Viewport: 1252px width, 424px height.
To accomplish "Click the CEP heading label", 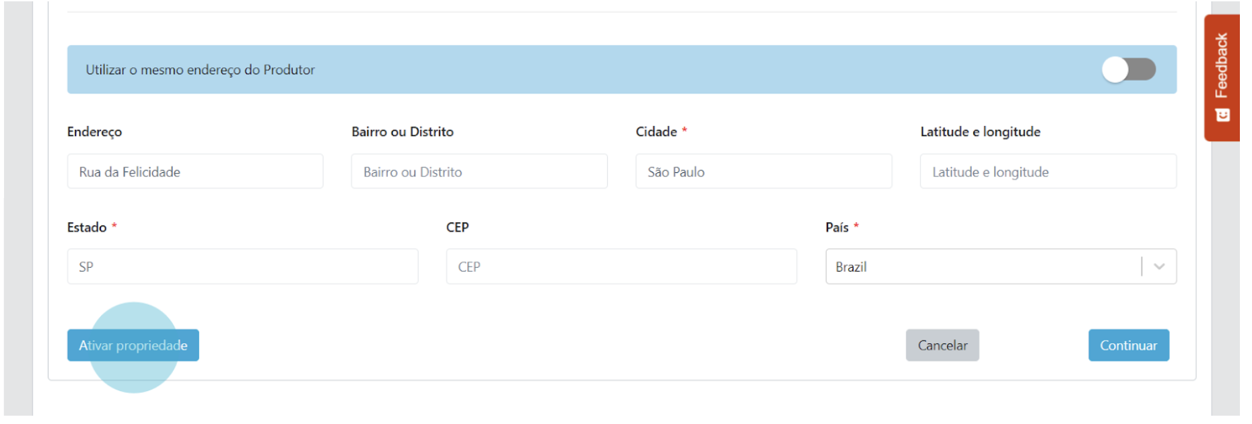I will coord(457,227).
